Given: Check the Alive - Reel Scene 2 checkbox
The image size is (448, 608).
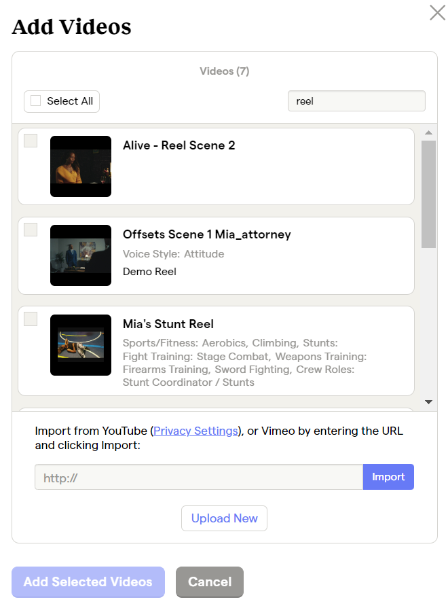Looking at the screenshot, I should coord(31,141).
